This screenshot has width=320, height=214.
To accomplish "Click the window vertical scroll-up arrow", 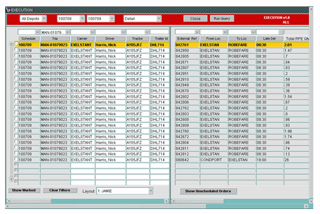I will pyautogui.click(x=311, y=8).
